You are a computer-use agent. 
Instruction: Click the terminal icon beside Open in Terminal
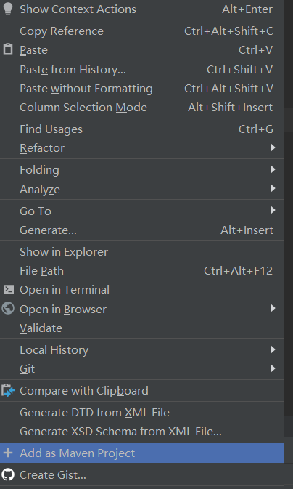(8, 290)
